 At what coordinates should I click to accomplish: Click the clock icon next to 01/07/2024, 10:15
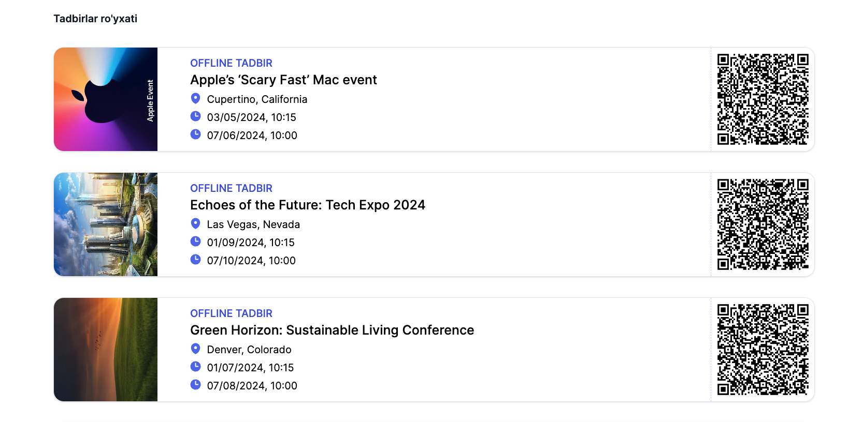pyautogui.click(x=195, y=367)
